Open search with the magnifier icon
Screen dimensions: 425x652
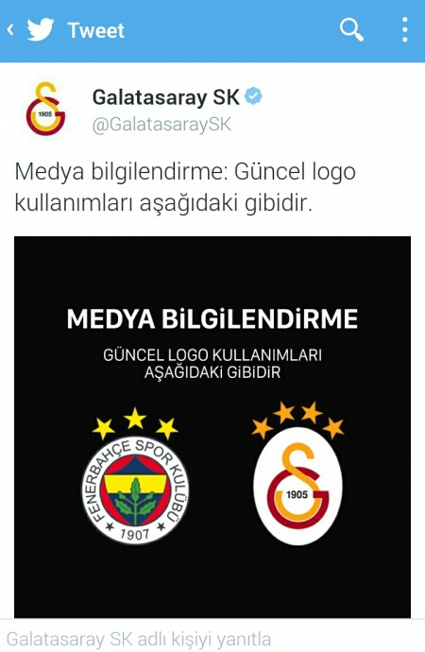pos(351,29)
